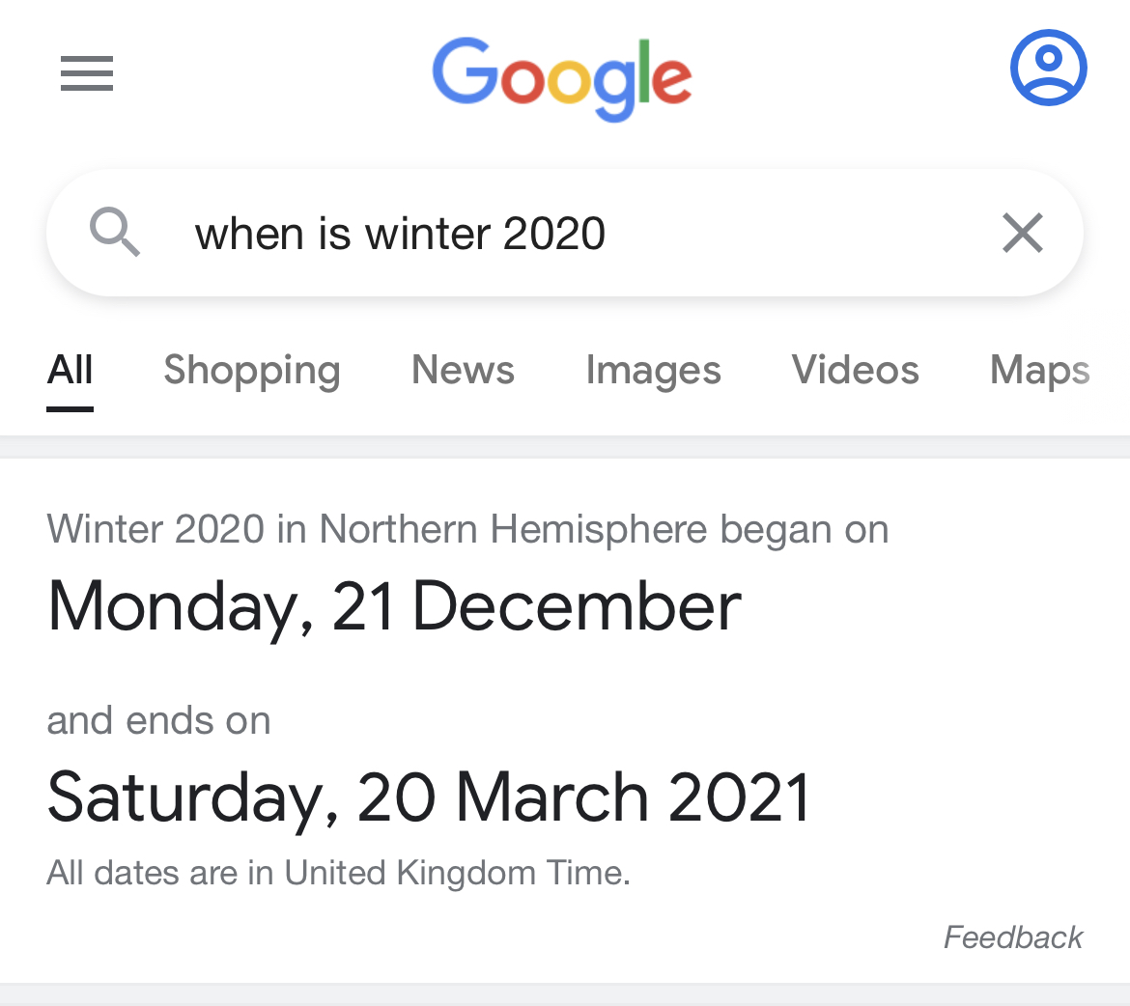Open the hamburger main menu
Screen dimensions: 1130x1006
click(87, 73)
